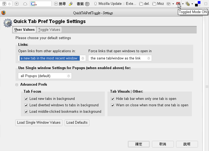Click the Load Defaults button
This screenshot has width=209, height=151.
point(77,123)
